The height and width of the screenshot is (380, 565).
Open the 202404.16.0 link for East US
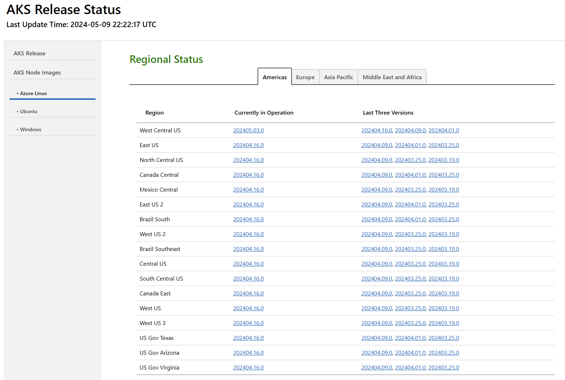pos(248,145)
